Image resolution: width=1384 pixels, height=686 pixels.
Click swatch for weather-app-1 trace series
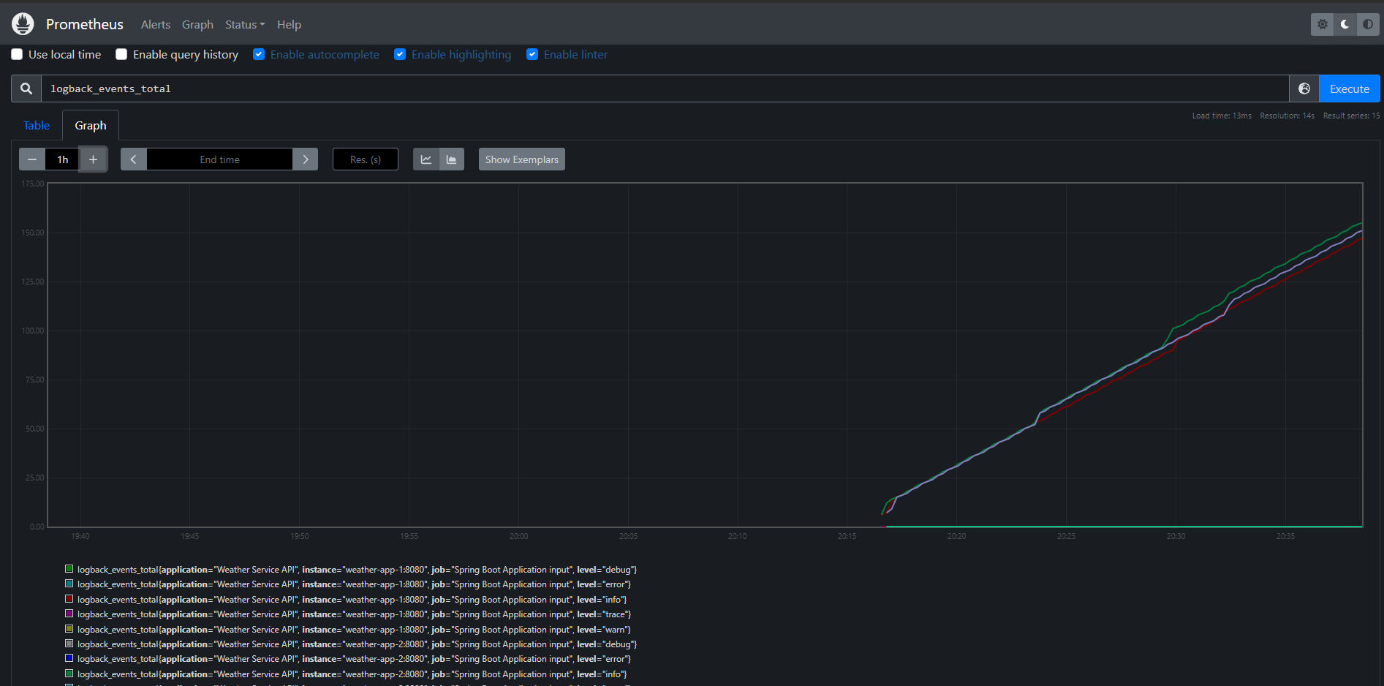pos(69,614)
